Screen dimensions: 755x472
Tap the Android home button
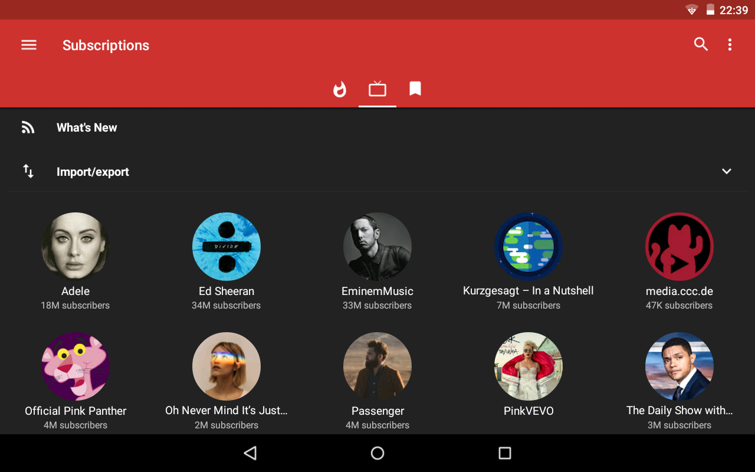click(377, 453)
